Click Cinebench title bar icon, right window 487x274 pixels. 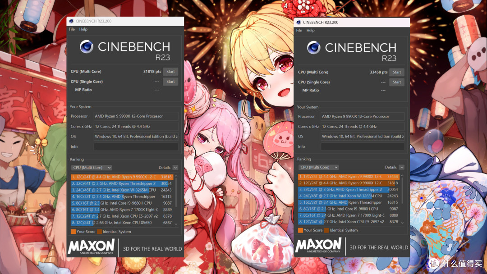click(x=299, y=23)
